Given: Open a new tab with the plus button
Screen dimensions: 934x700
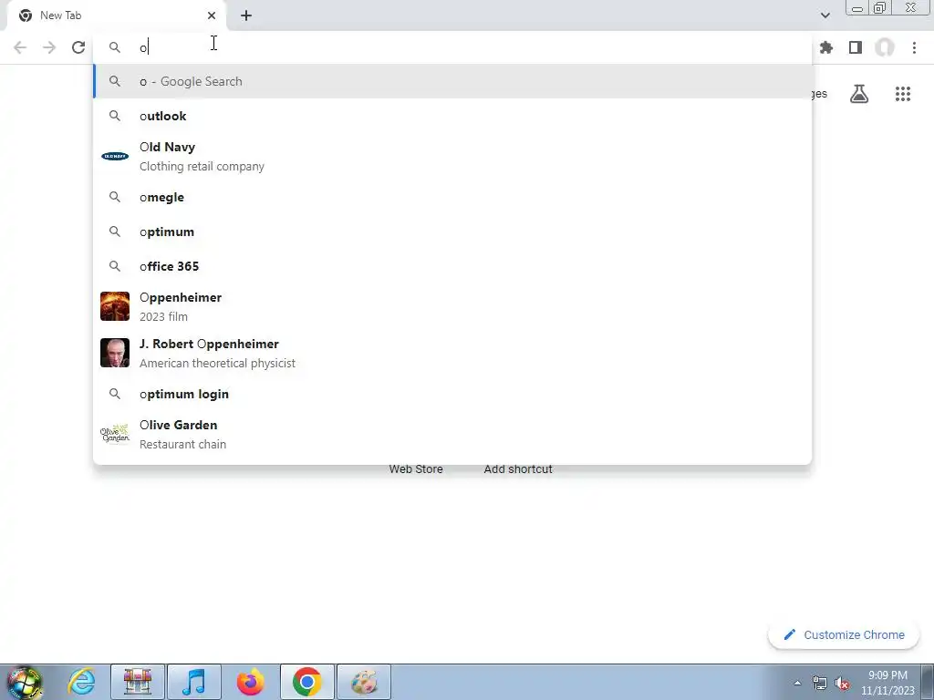Looking at the screenshot, I should point(246,15).
